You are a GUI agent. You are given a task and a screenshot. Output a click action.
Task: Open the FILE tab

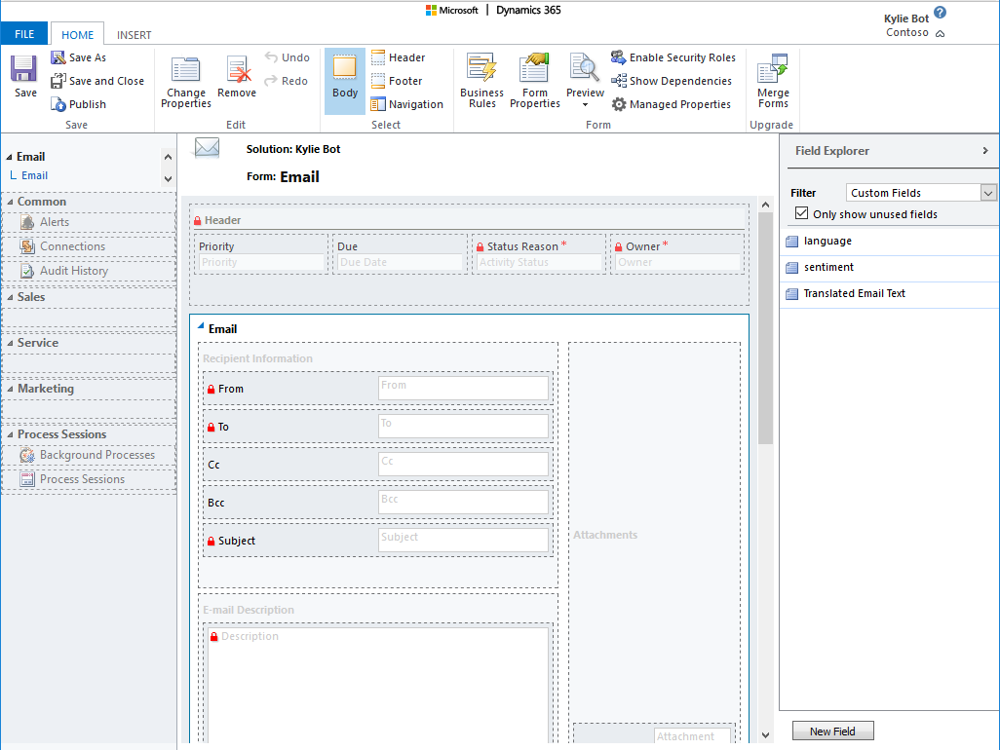click(x=24, y=34)
